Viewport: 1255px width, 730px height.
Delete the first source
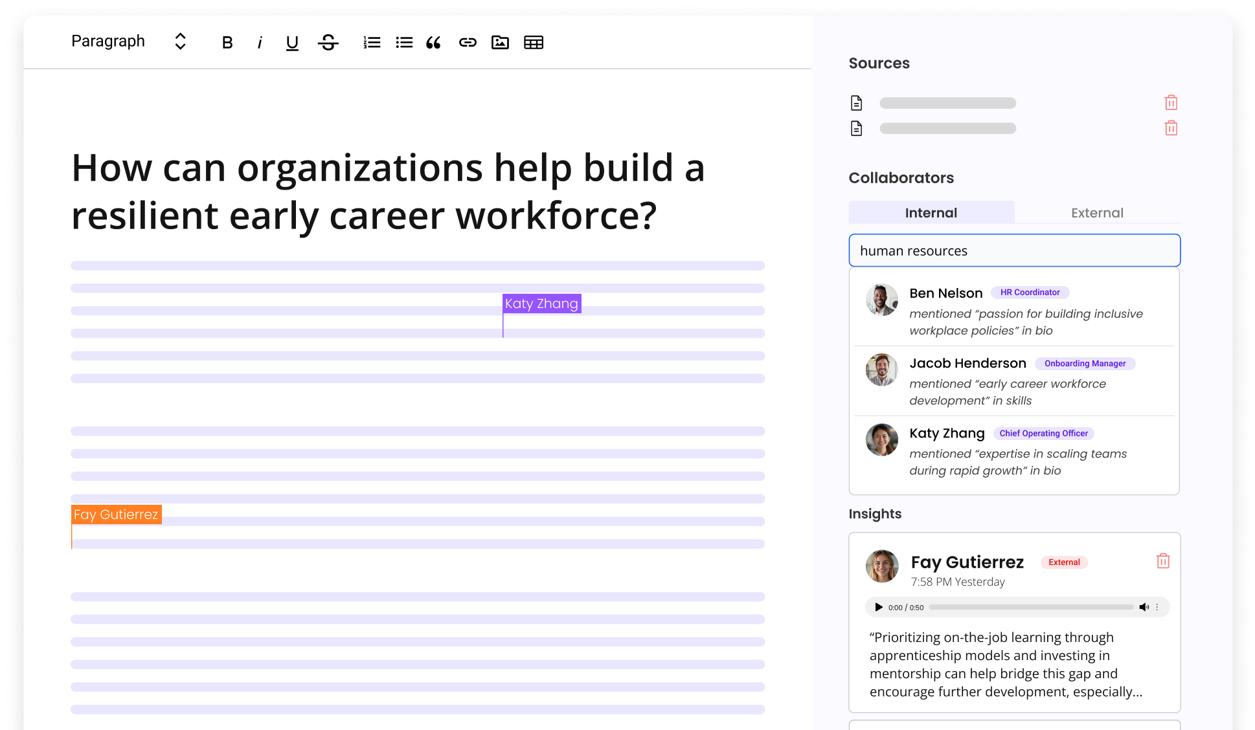(1171, 102)
